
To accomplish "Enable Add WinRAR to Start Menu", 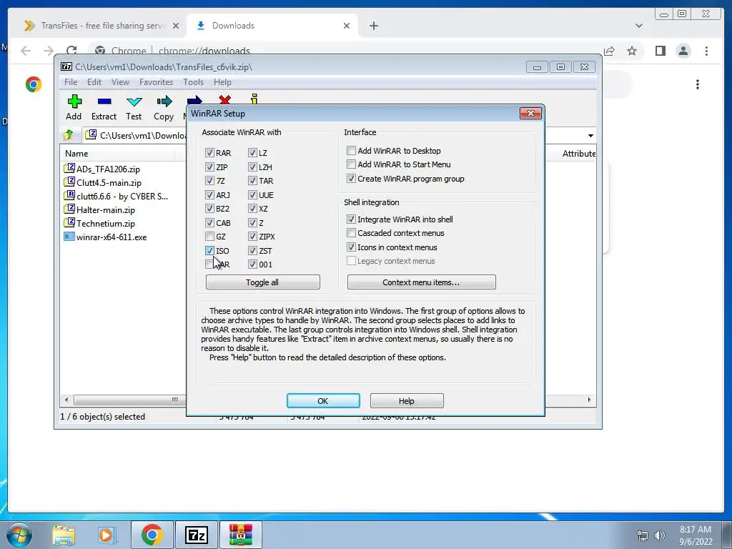I will [x=351, y=164].
